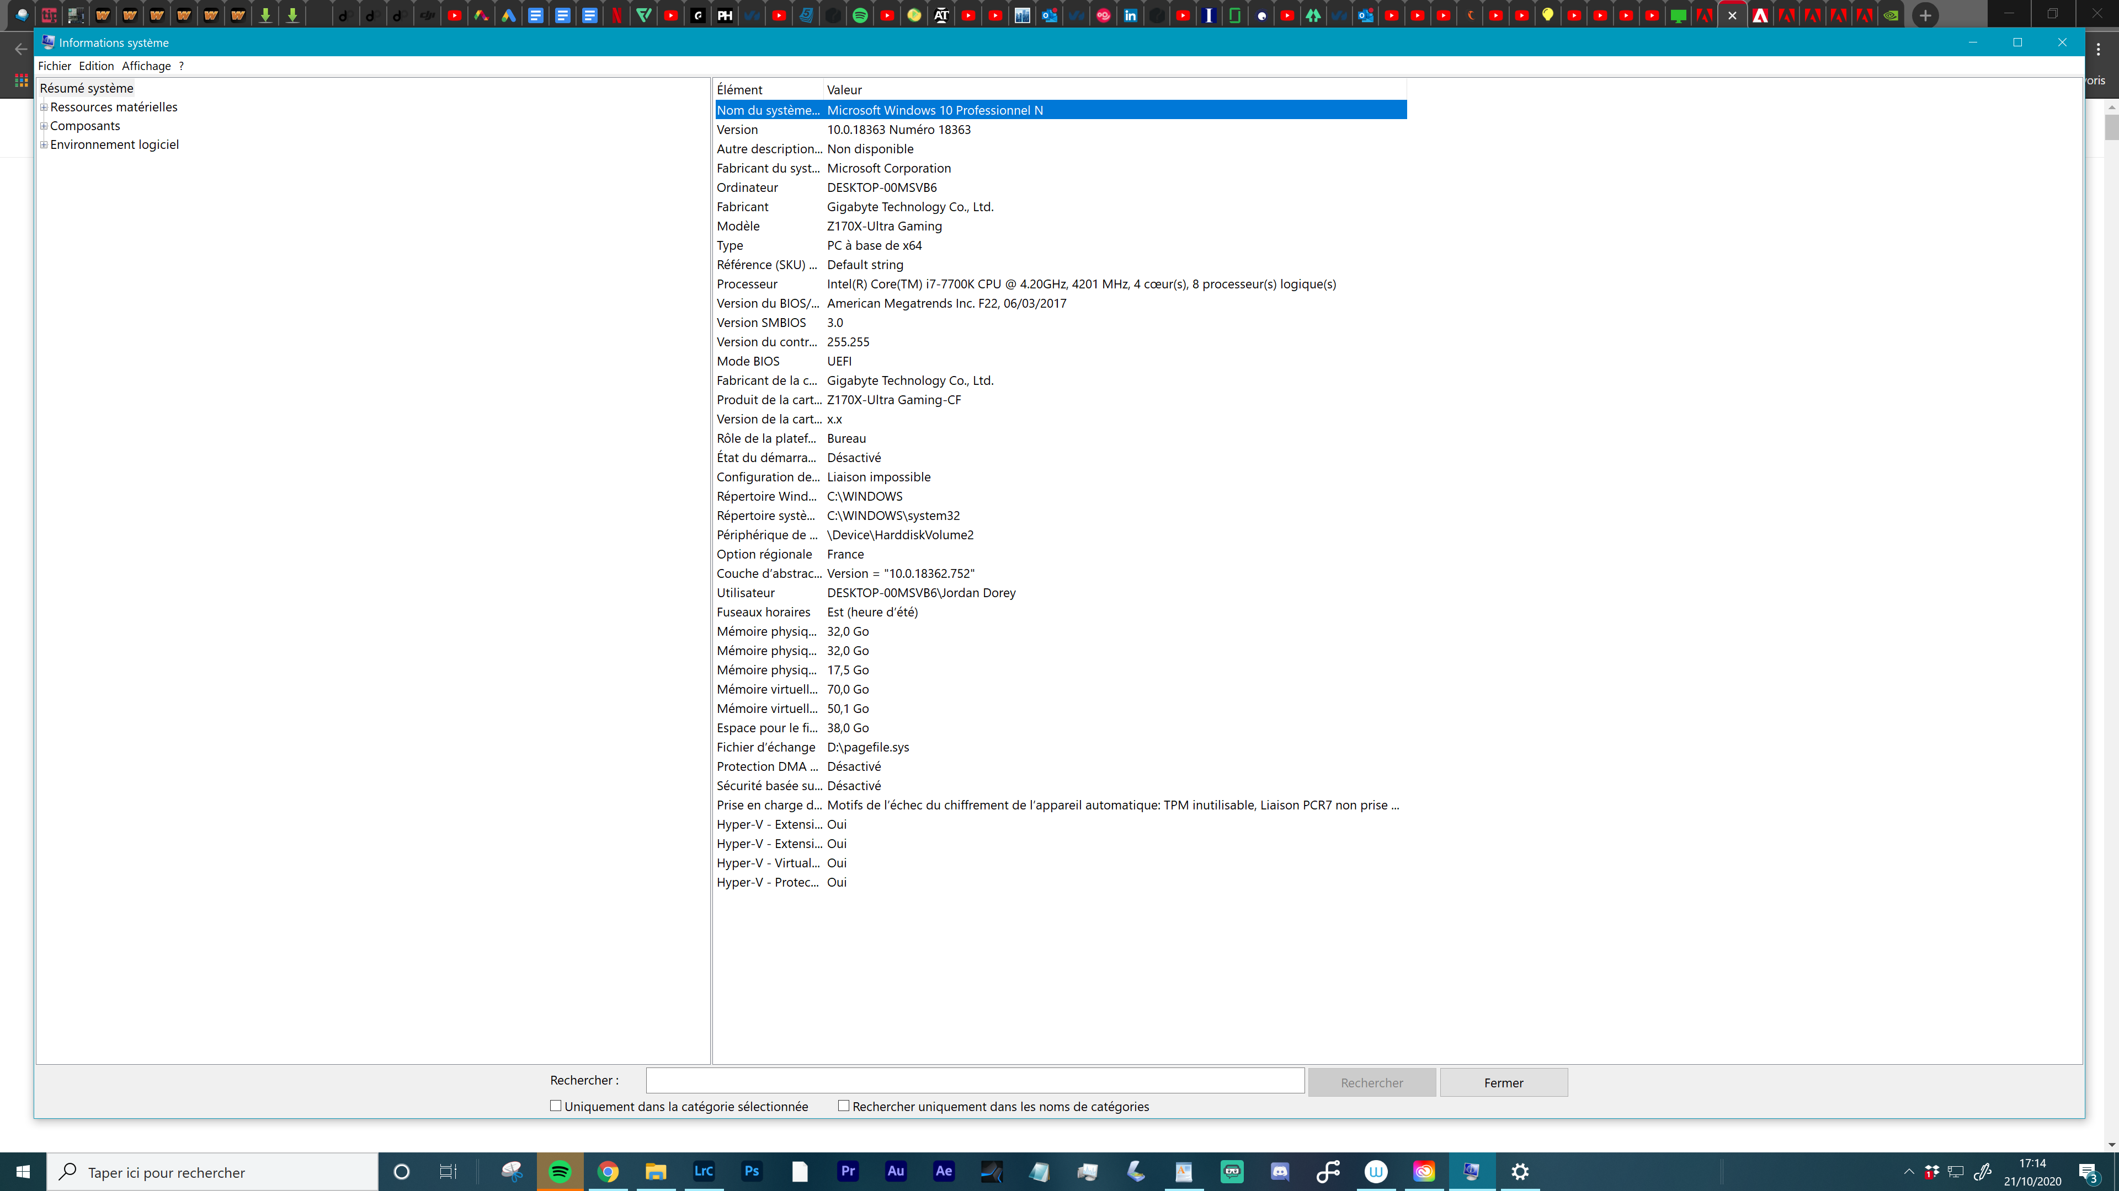Open Adobe Audition taskbar icon
The height and width of the screenshot is (1191, 2119).
(x=896, y=1171)
